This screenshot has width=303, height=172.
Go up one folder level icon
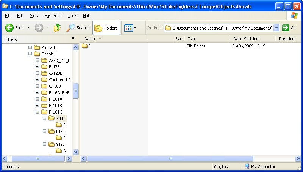tap(57, 28)
